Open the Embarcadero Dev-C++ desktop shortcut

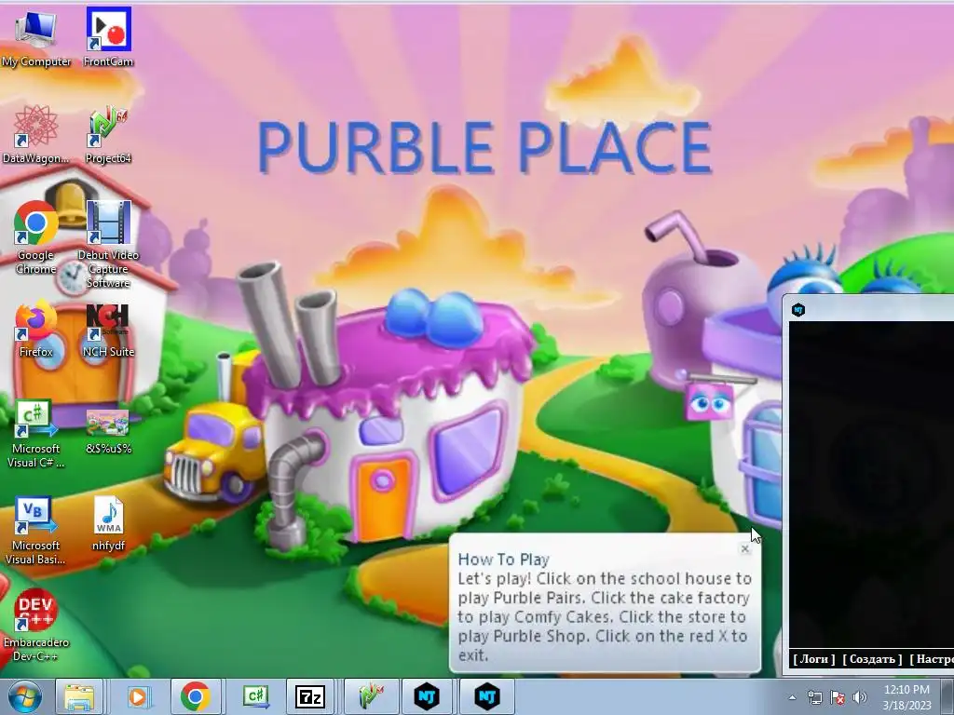35,627
